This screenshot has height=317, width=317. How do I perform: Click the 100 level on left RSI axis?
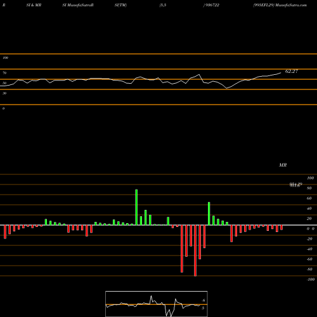[5, 58]
